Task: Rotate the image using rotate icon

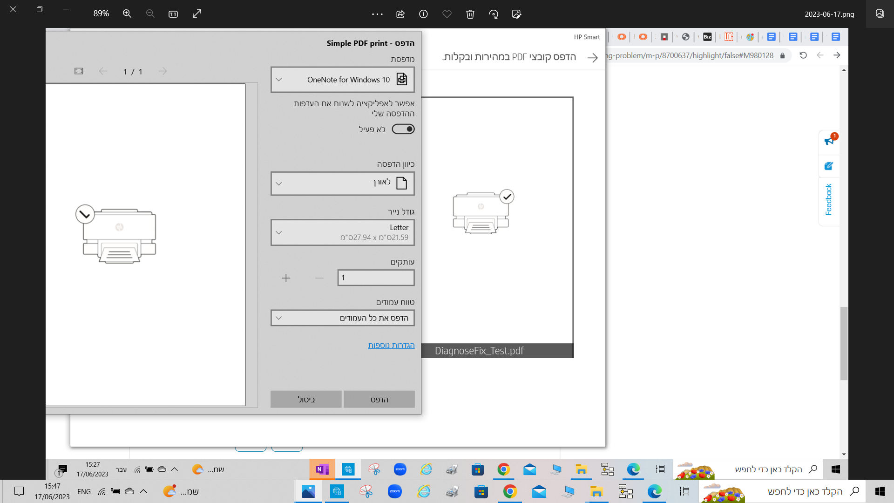Action: click(494, 14)
